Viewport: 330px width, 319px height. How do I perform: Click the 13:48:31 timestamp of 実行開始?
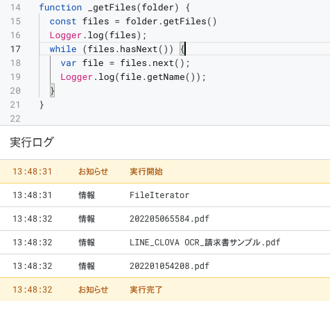[x=32, y=172]
